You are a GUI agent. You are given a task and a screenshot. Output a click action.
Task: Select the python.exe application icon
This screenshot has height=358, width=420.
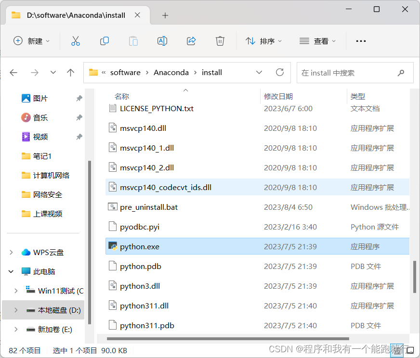click(113, 246)
